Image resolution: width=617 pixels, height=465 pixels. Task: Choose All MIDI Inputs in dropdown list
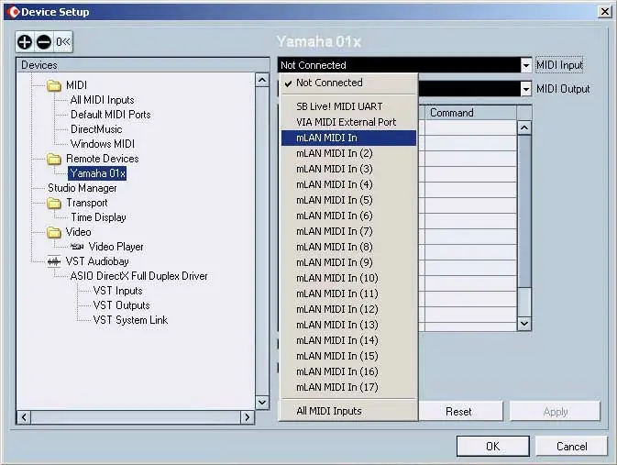tap(348, 411)
